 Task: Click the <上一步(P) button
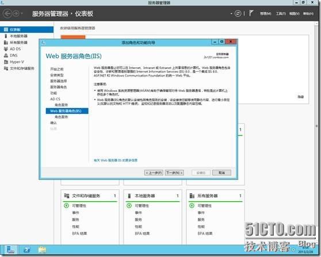(x=154, y=172)
